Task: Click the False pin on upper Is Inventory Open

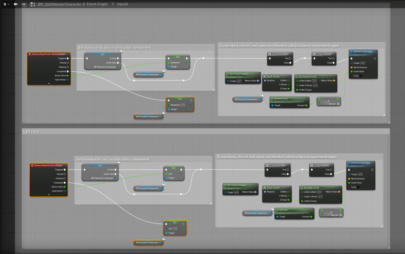Action: [290, 63]
